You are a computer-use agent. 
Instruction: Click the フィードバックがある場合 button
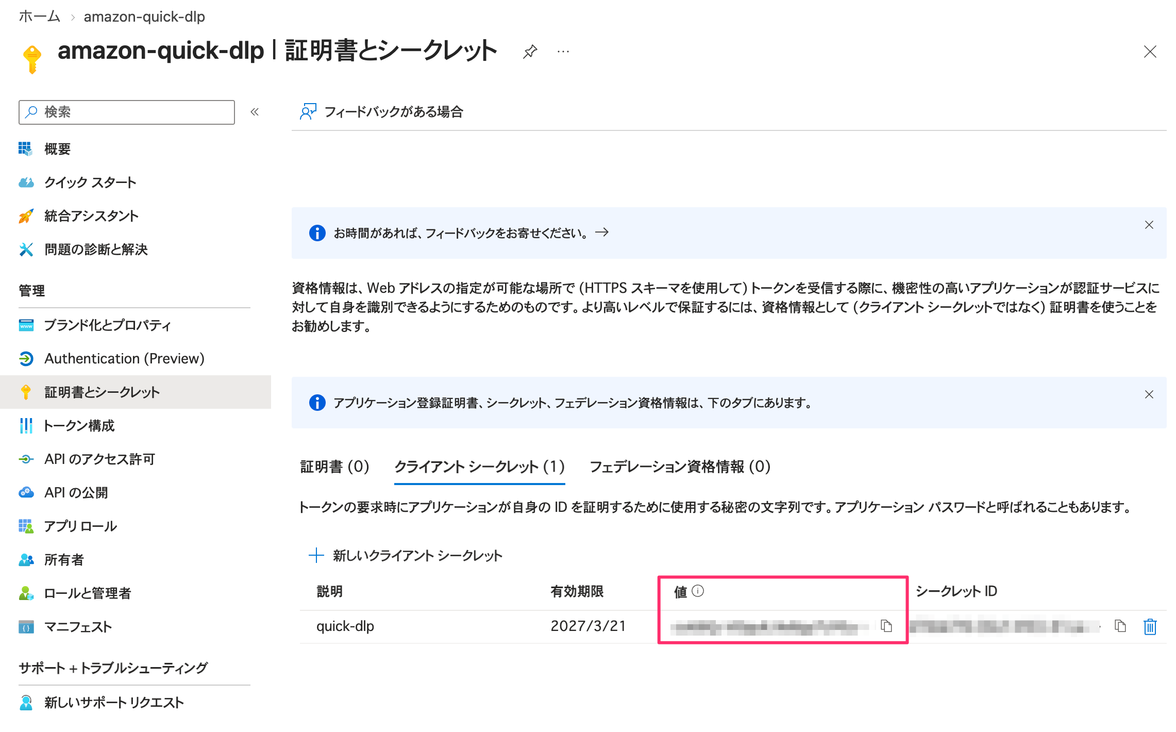pyautogui.click(x=382, y=112)
